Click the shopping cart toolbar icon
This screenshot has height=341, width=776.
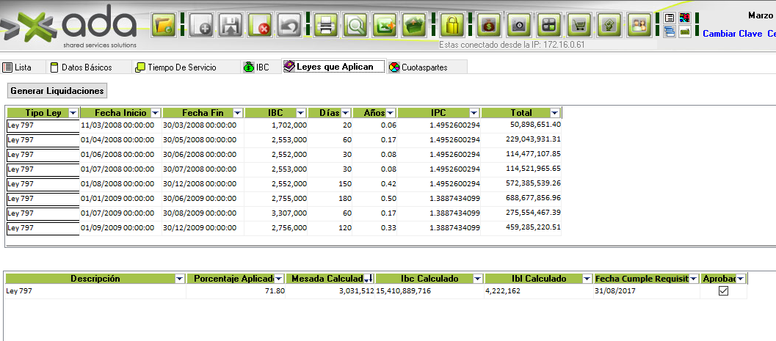pyautogui.click(x=581, y=26)
